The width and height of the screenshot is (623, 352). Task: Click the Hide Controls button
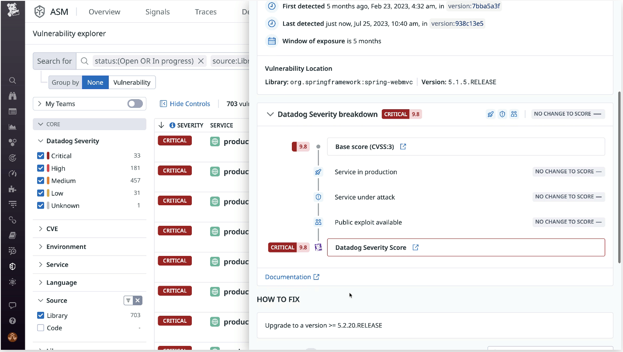[185, 104]
